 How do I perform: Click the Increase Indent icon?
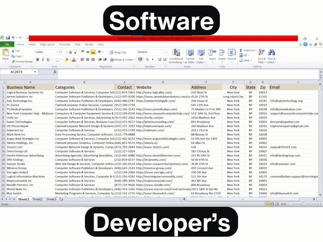(105, 60)
